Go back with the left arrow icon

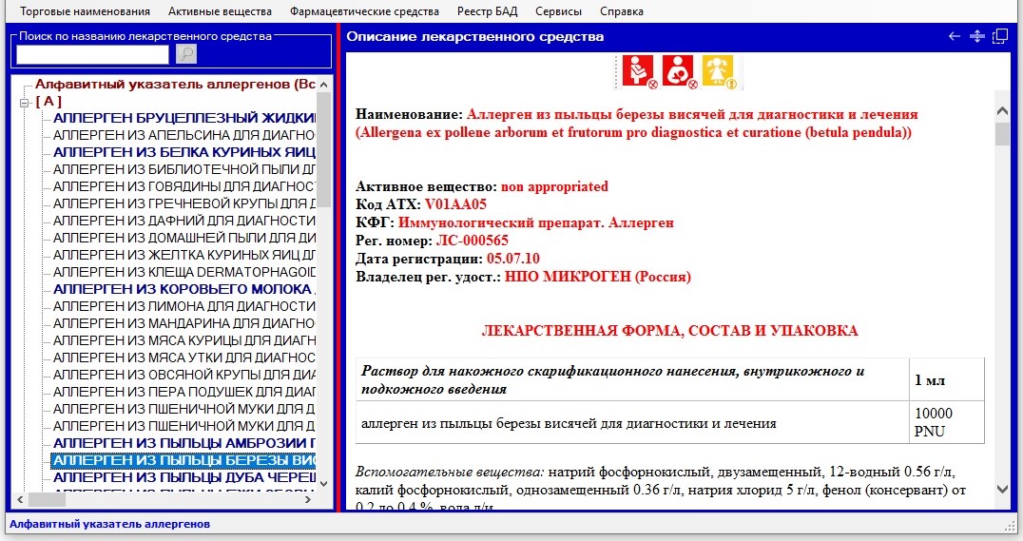click(954, 36)
